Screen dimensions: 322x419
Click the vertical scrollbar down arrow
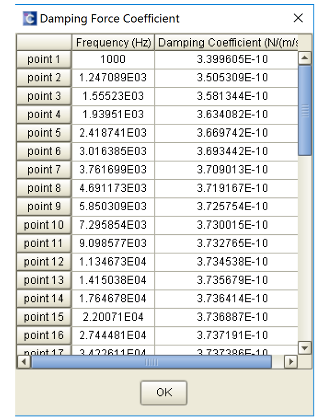(x=305, y=347)
